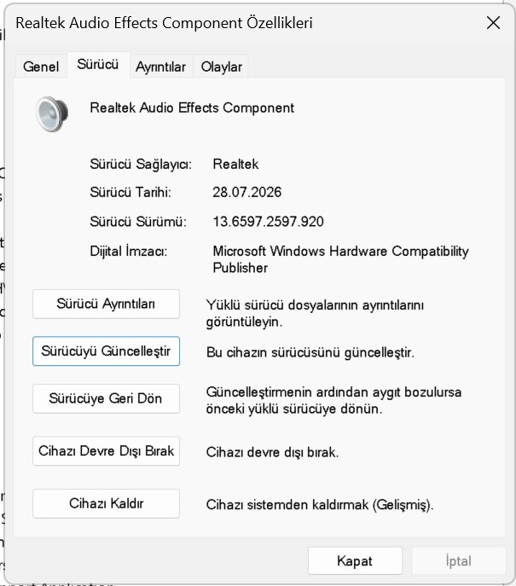Click the İptal button
This screenshot has height=586, width=516.
pos(459,561)
